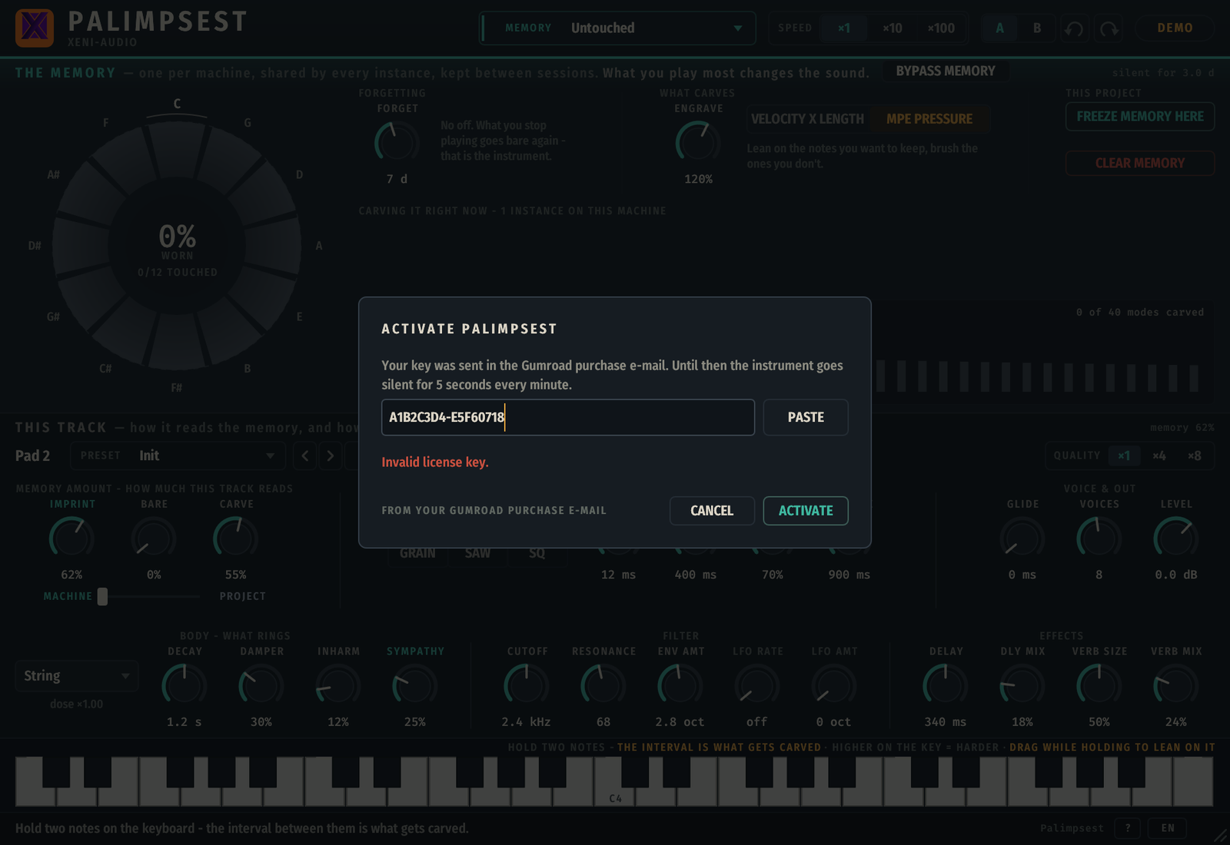
Task: Click the SYMPATHY knob
Action: point(415,685)
